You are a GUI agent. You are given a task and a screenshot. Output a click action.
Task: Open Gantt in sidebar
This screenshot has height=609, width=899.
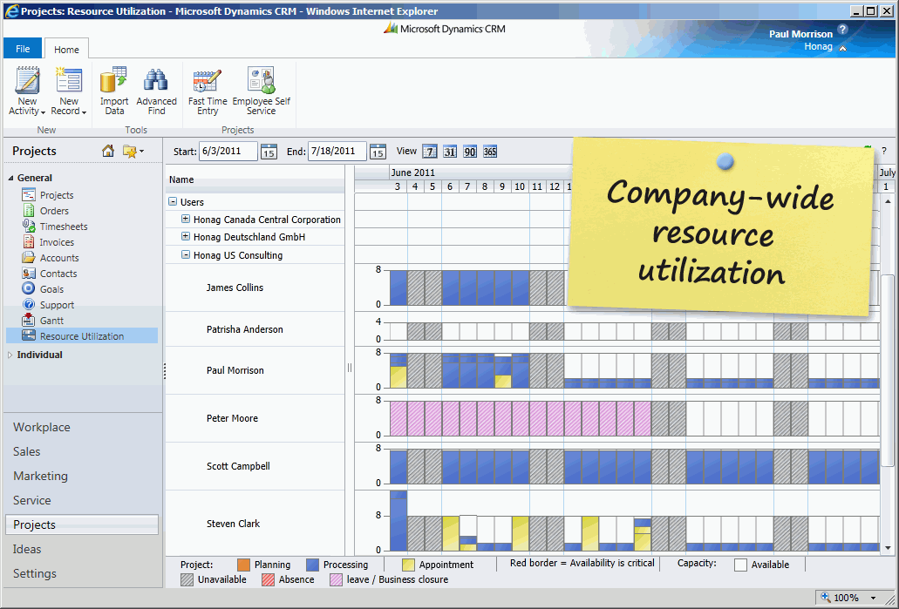pos(51,321)
